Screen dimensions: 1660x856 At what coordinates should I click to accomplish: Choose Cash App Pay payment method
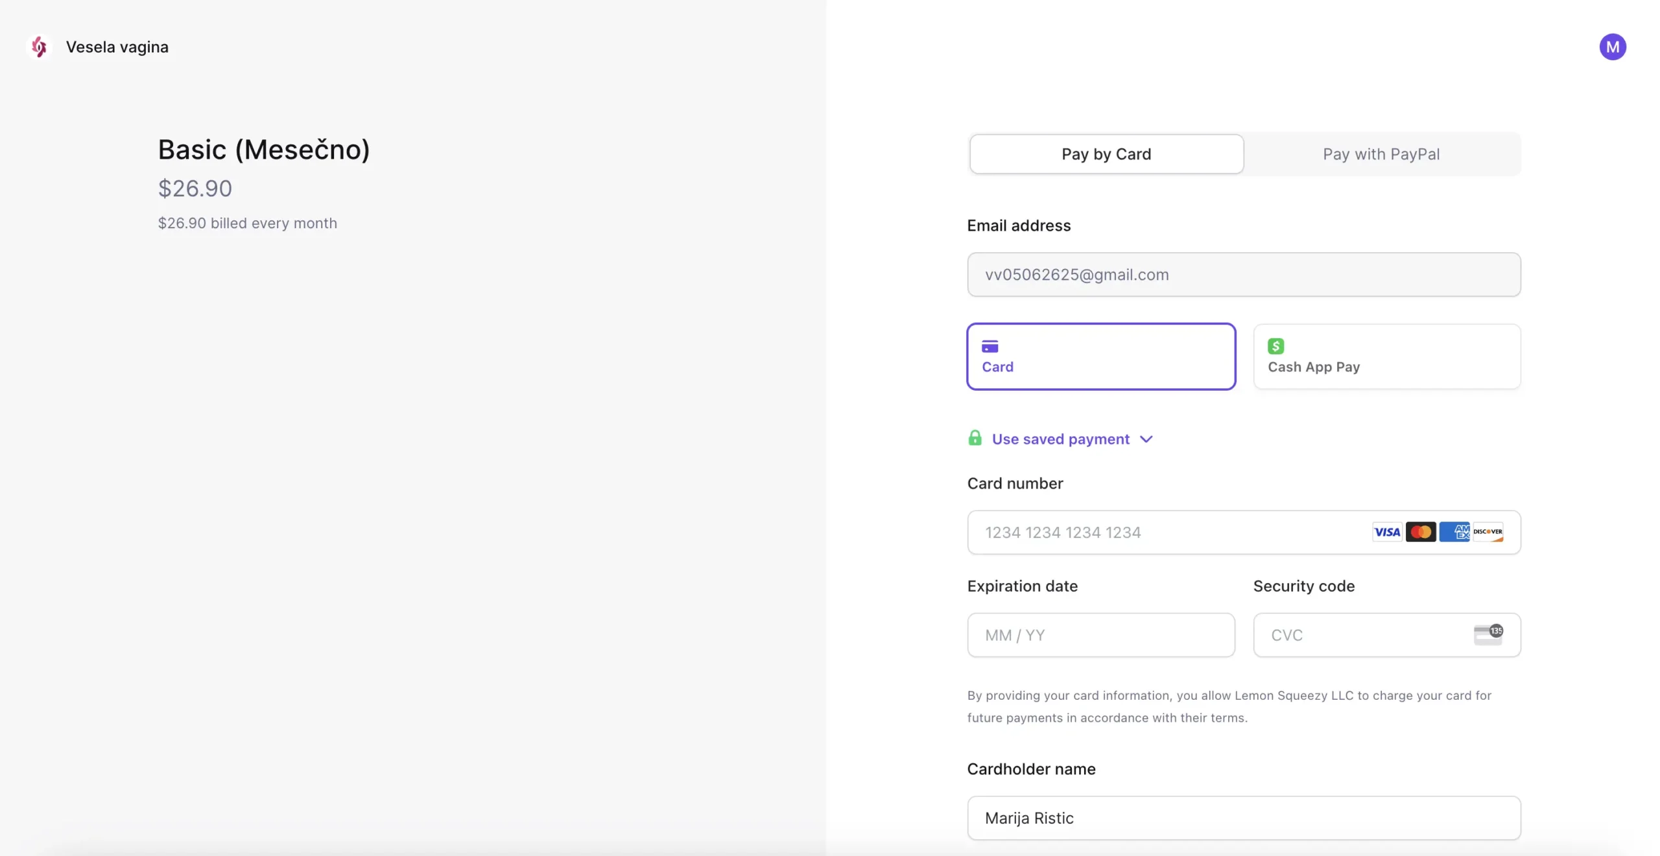[x=1386, y=356]
